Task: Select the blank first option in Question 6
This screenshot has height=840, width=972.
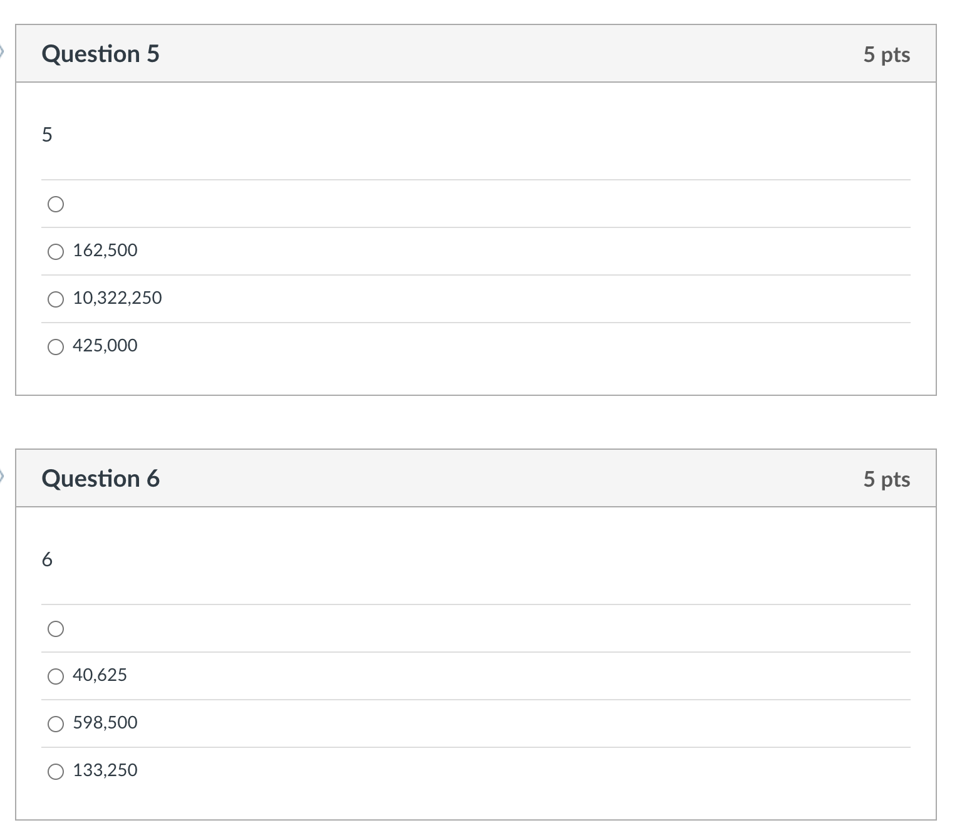Action: click(56, 629)
